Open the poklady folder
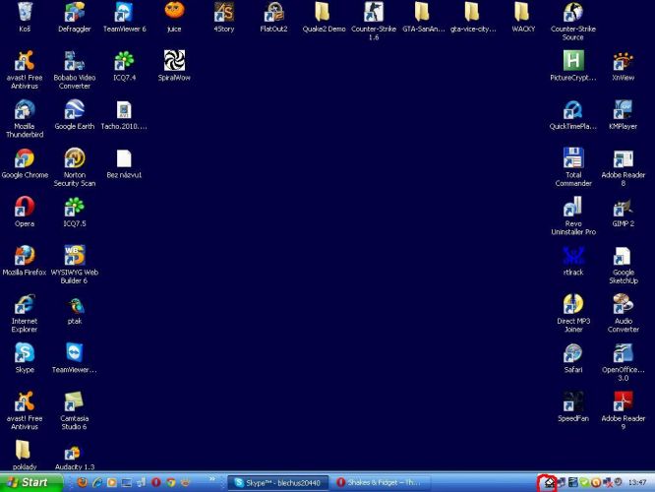Screen dimensions: 655x492 pyautogui.click(x=25, y=456)
